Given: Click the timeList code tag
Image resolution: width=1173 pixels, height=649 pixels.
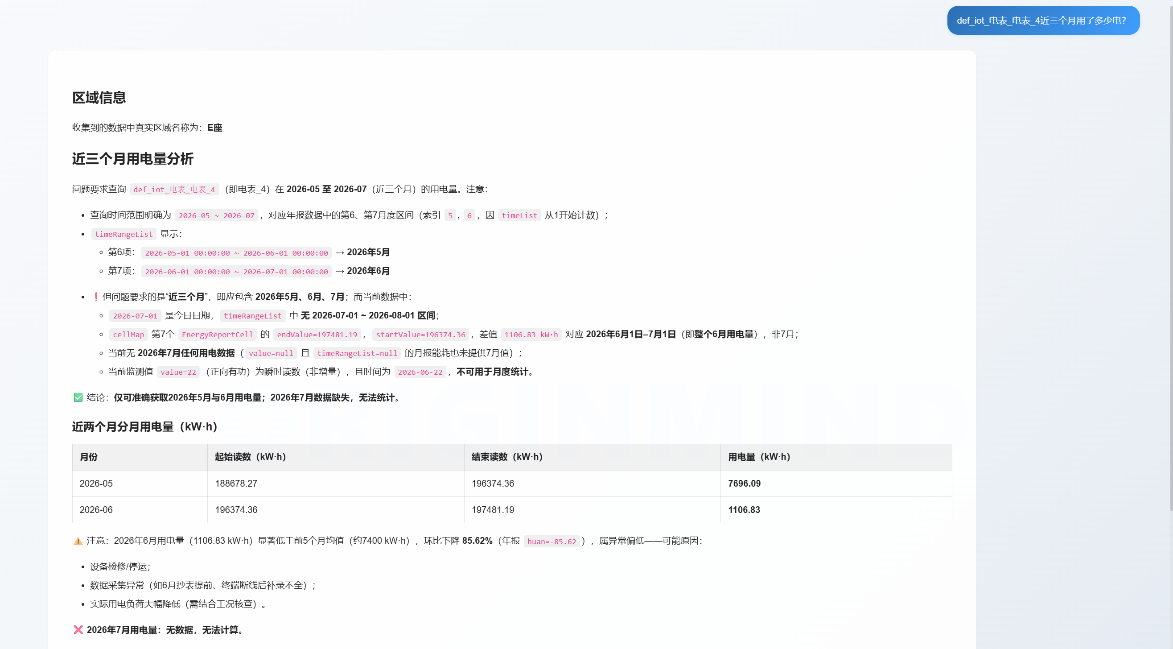Looking at the screenshot, I should 519,215.
